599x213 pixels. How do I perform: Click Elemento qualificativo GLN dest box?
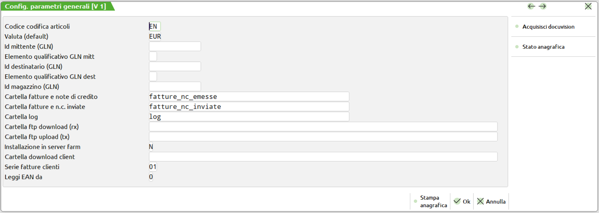[x=153, y=77]
